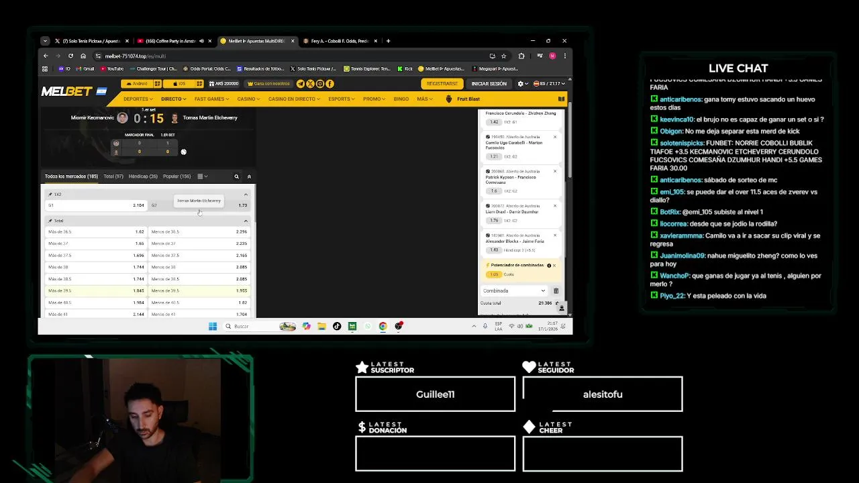Click the Chrome icon in the taskbar
This screenshot has width=859, height=483.
pos(383,326)
